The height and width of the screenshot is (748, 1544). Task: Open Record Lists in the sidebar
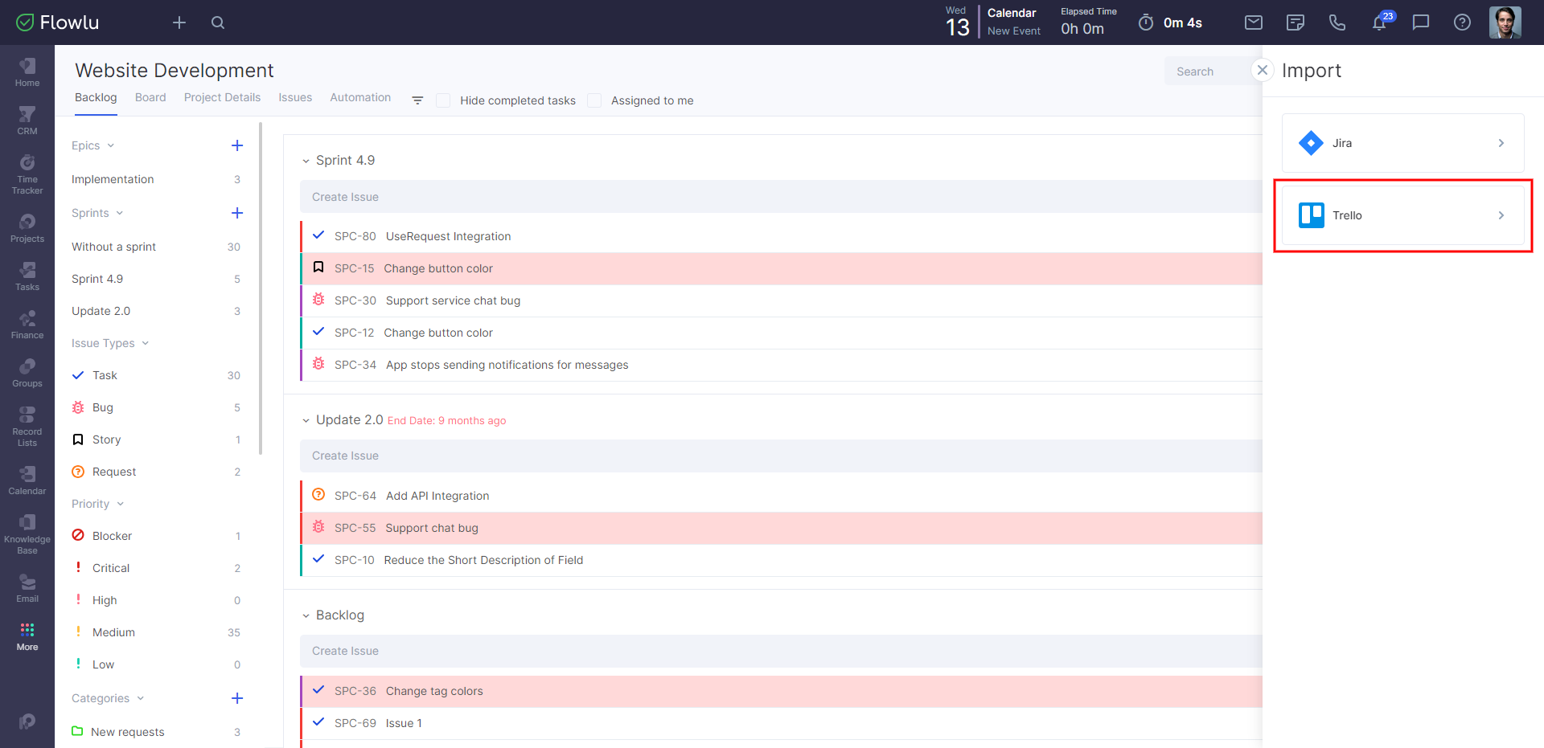27,426
